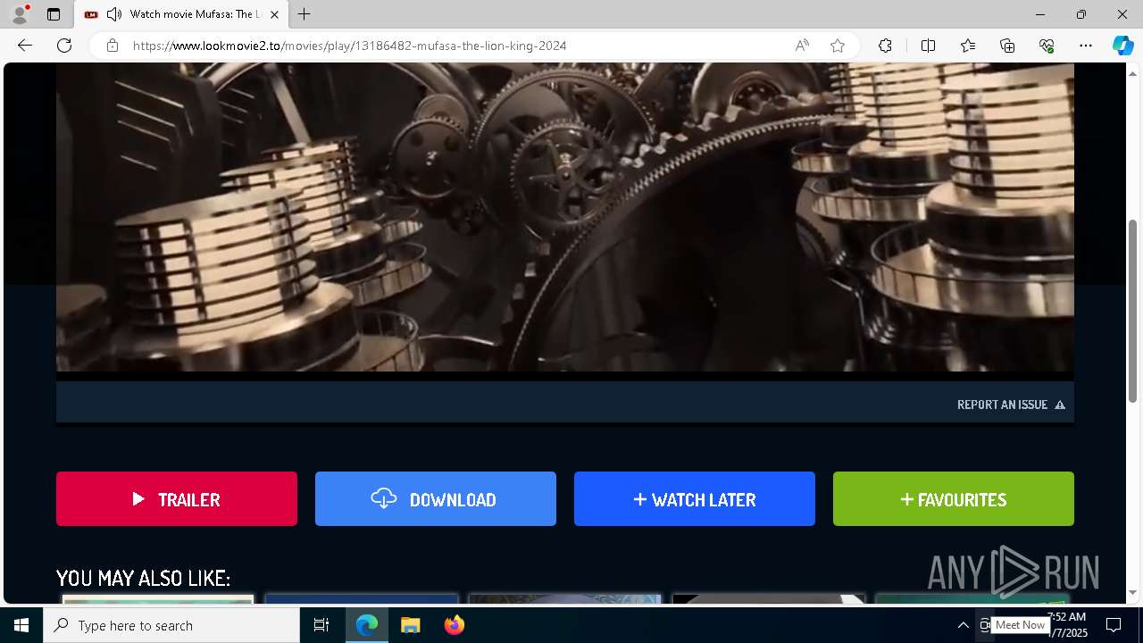Screen dimensions: 1143x643
Task: Click the scrollbar down arrow
Action: pyautogui.click(x=1133, y=593)
